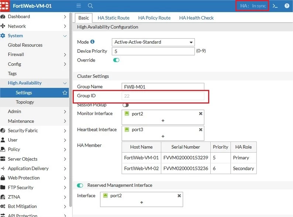Switch to the HA Static Route tab
The width and height of the screenshot is (293, 217).
click(113, 18)
